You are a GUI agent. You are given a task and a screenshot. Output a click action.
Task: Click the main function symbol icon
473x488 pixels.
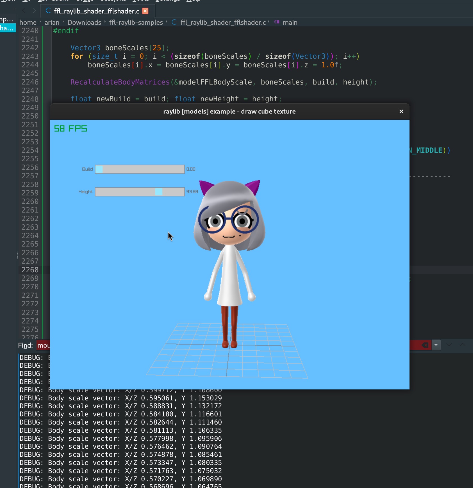(x=277, y=22)
